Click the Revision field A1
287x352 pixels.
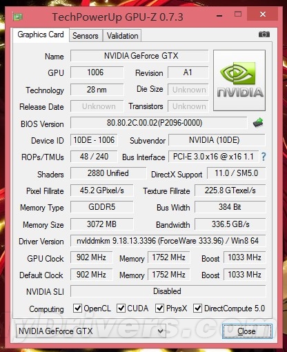188,72
